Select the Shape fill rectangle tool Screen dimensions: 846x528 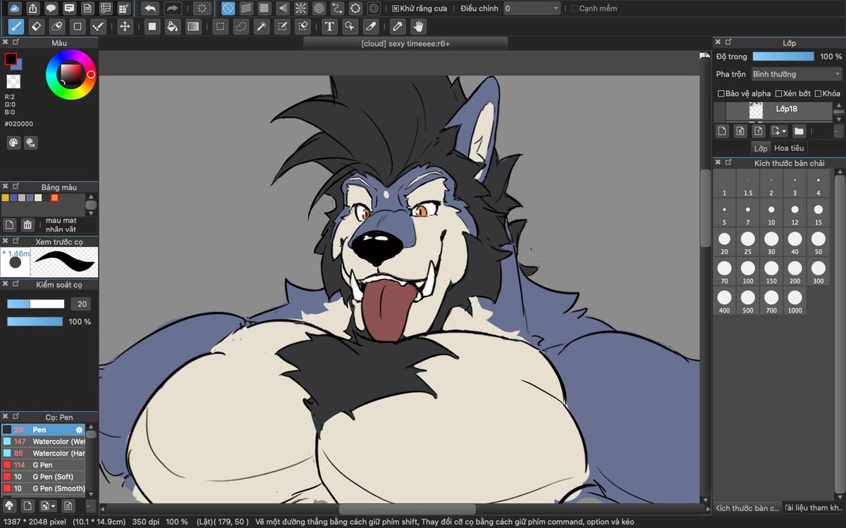pyautogui.click(x=152, y=27)
